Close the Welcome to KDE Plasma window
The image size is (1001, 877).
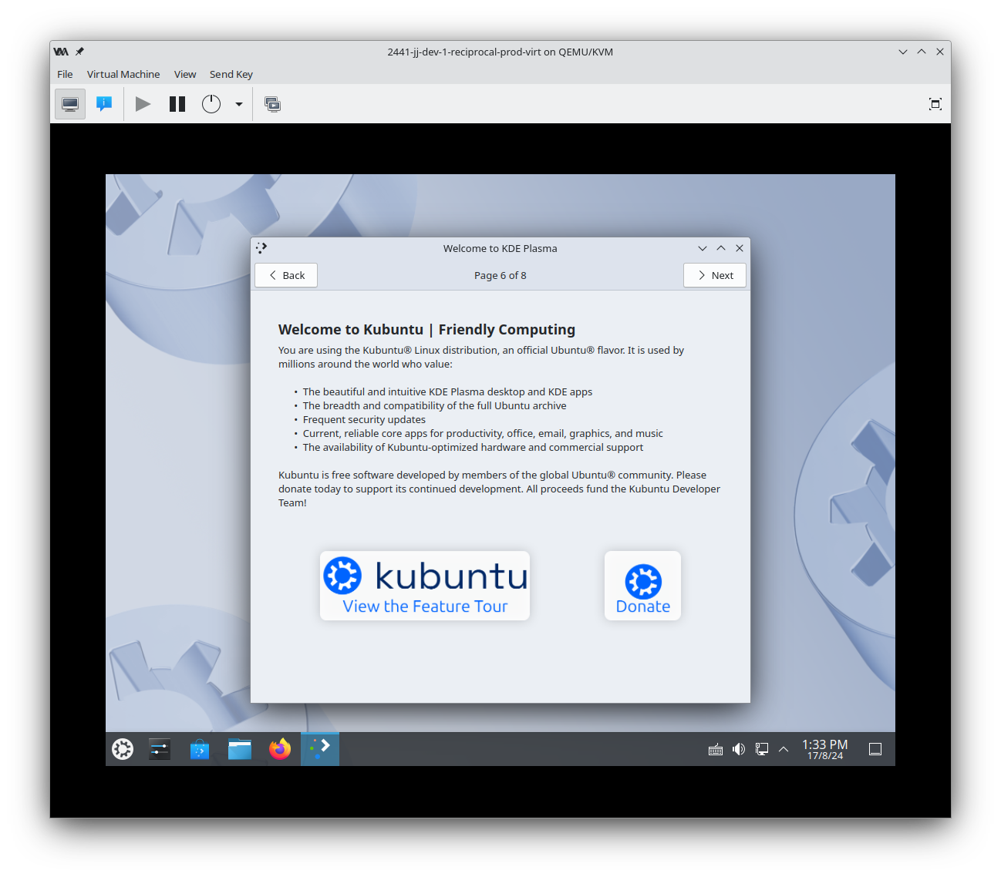click(x=740, y=248)
